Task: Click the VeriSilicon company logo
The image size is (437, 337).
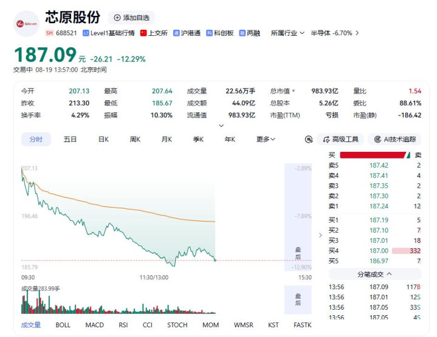Action: [x=27, y=24]
